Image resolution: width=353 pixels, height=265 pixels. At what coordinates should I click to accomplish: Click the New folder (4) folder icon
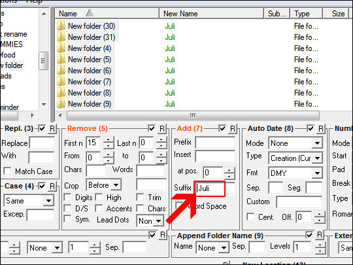point(61,48)
